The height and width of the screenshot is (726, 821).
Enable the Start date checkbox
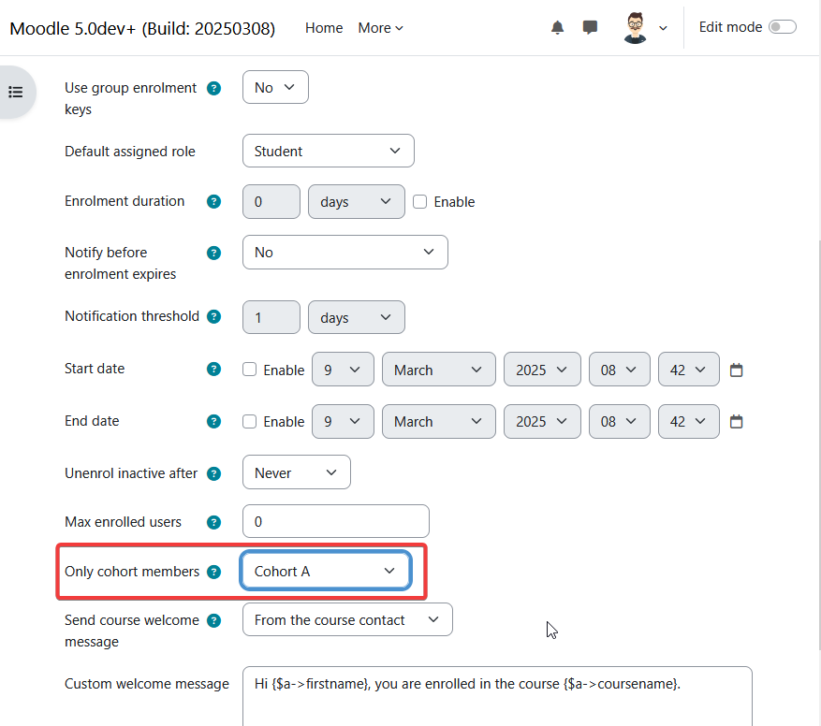(x=249, y=370)
